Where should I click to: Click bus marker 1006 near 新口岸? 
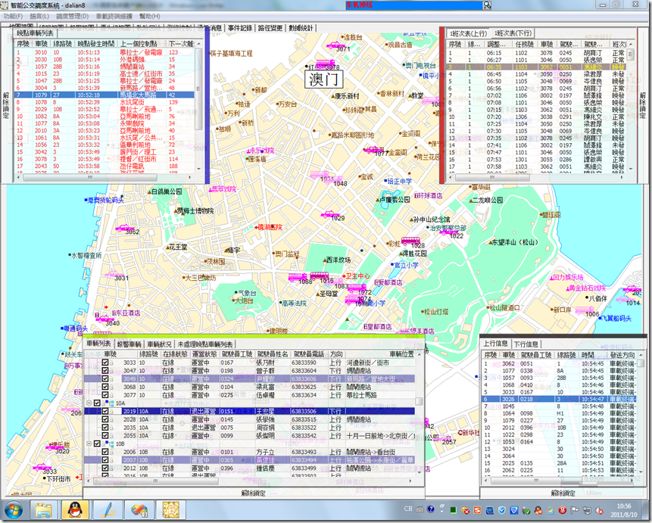585,310
